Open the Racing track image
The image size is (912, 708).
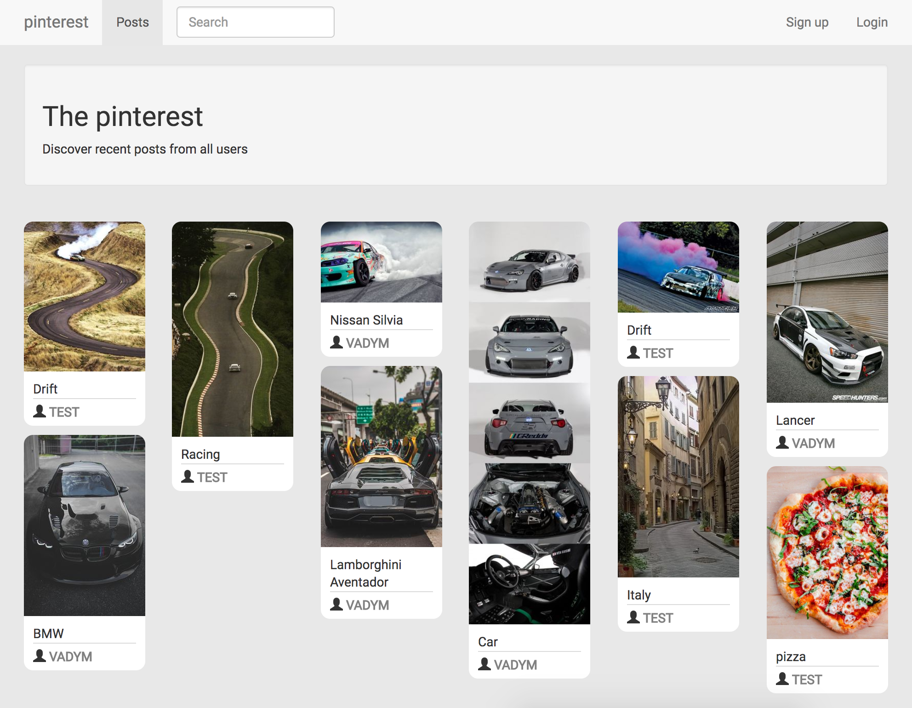click(x=233, y=329)
